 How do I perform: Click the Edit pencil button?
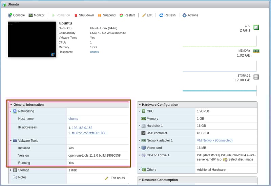tap(147, 15)
